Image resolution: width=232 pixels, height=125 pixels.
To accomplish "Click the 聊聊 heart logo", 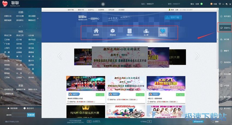I will point(5,4).
